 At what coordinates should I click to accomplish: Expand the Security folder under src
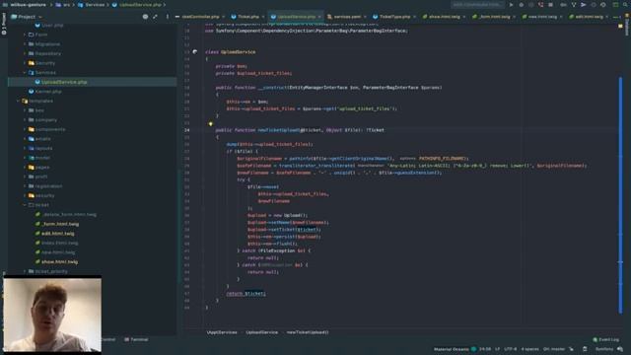pos(25,63)
